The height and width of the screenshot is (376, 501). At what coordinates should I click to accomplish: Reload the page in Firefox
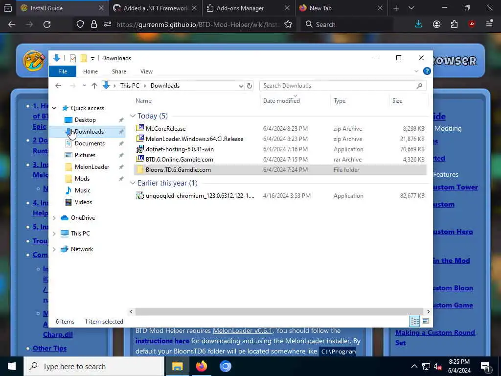click(47, 24)
